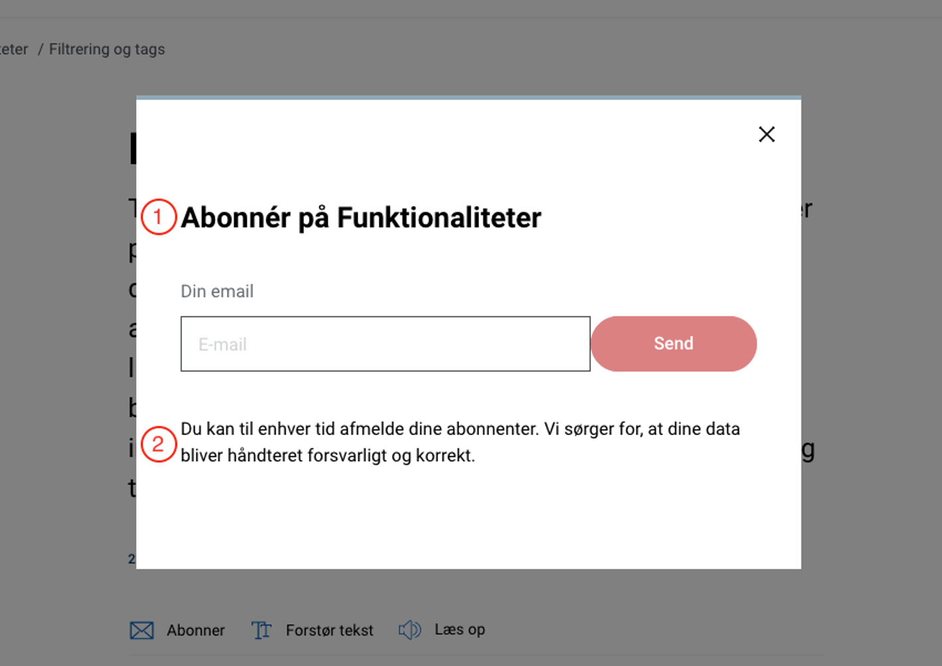
Task: Click the Læs op speaker icon
Action: [x=410, y=630]
